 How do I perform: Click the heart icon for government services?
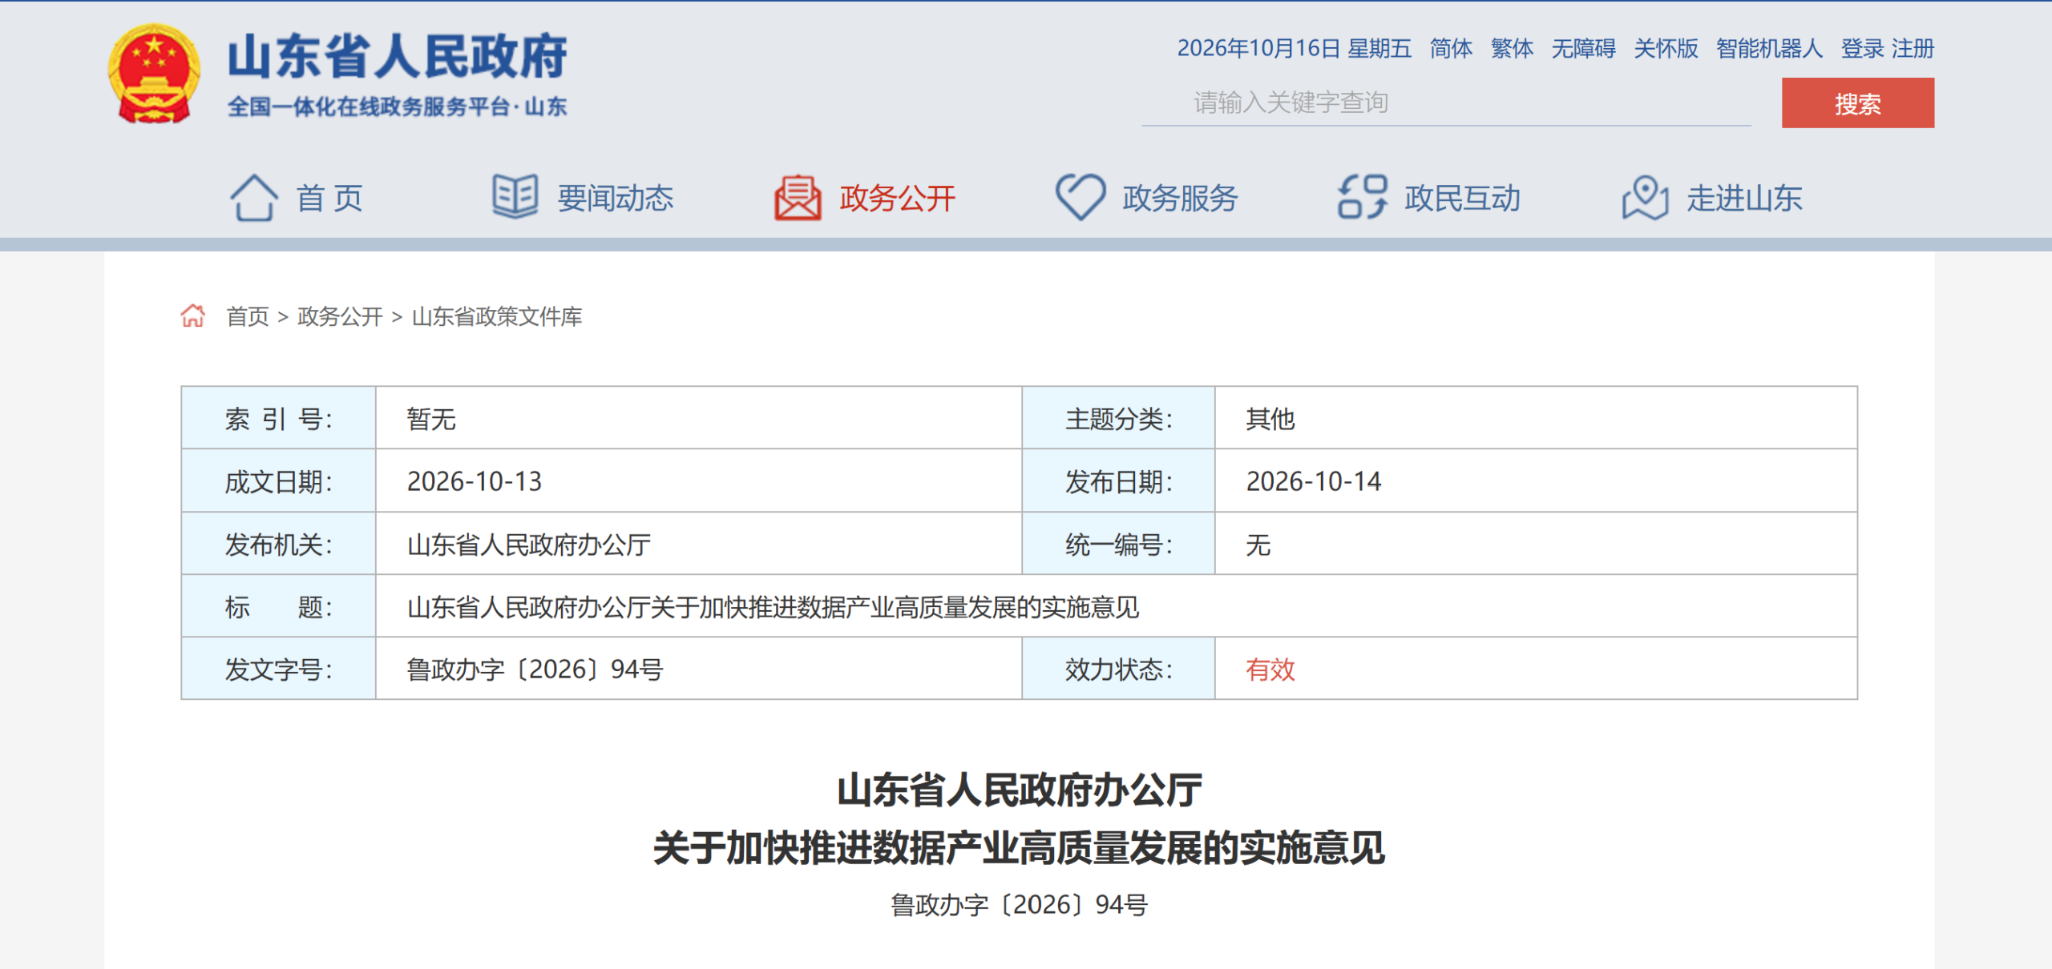(1080, 197)
